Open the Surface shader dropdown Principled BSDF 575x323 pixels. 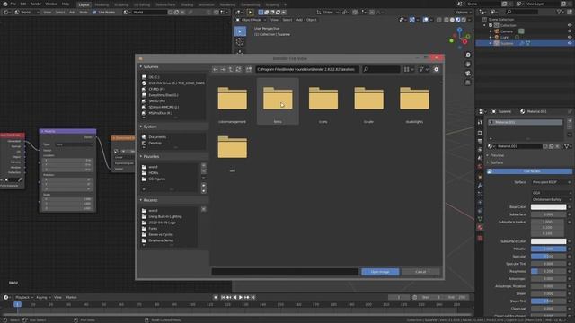[x=551, y=182]
